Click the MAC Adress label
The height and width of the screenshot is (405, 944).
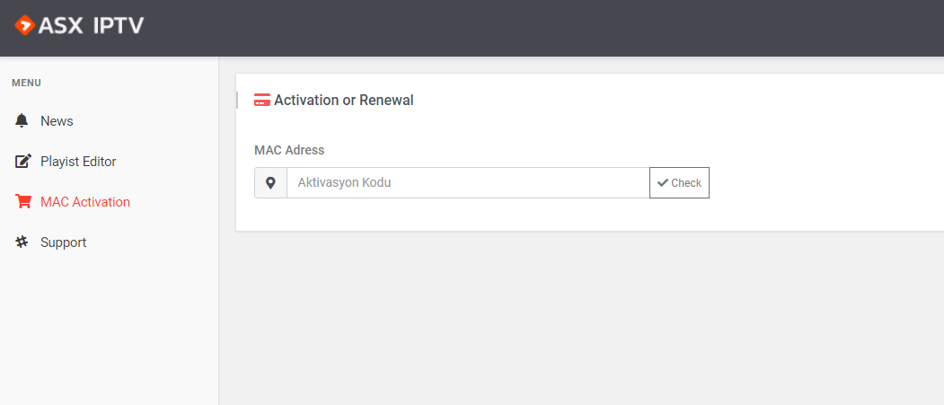coord(289,150)
